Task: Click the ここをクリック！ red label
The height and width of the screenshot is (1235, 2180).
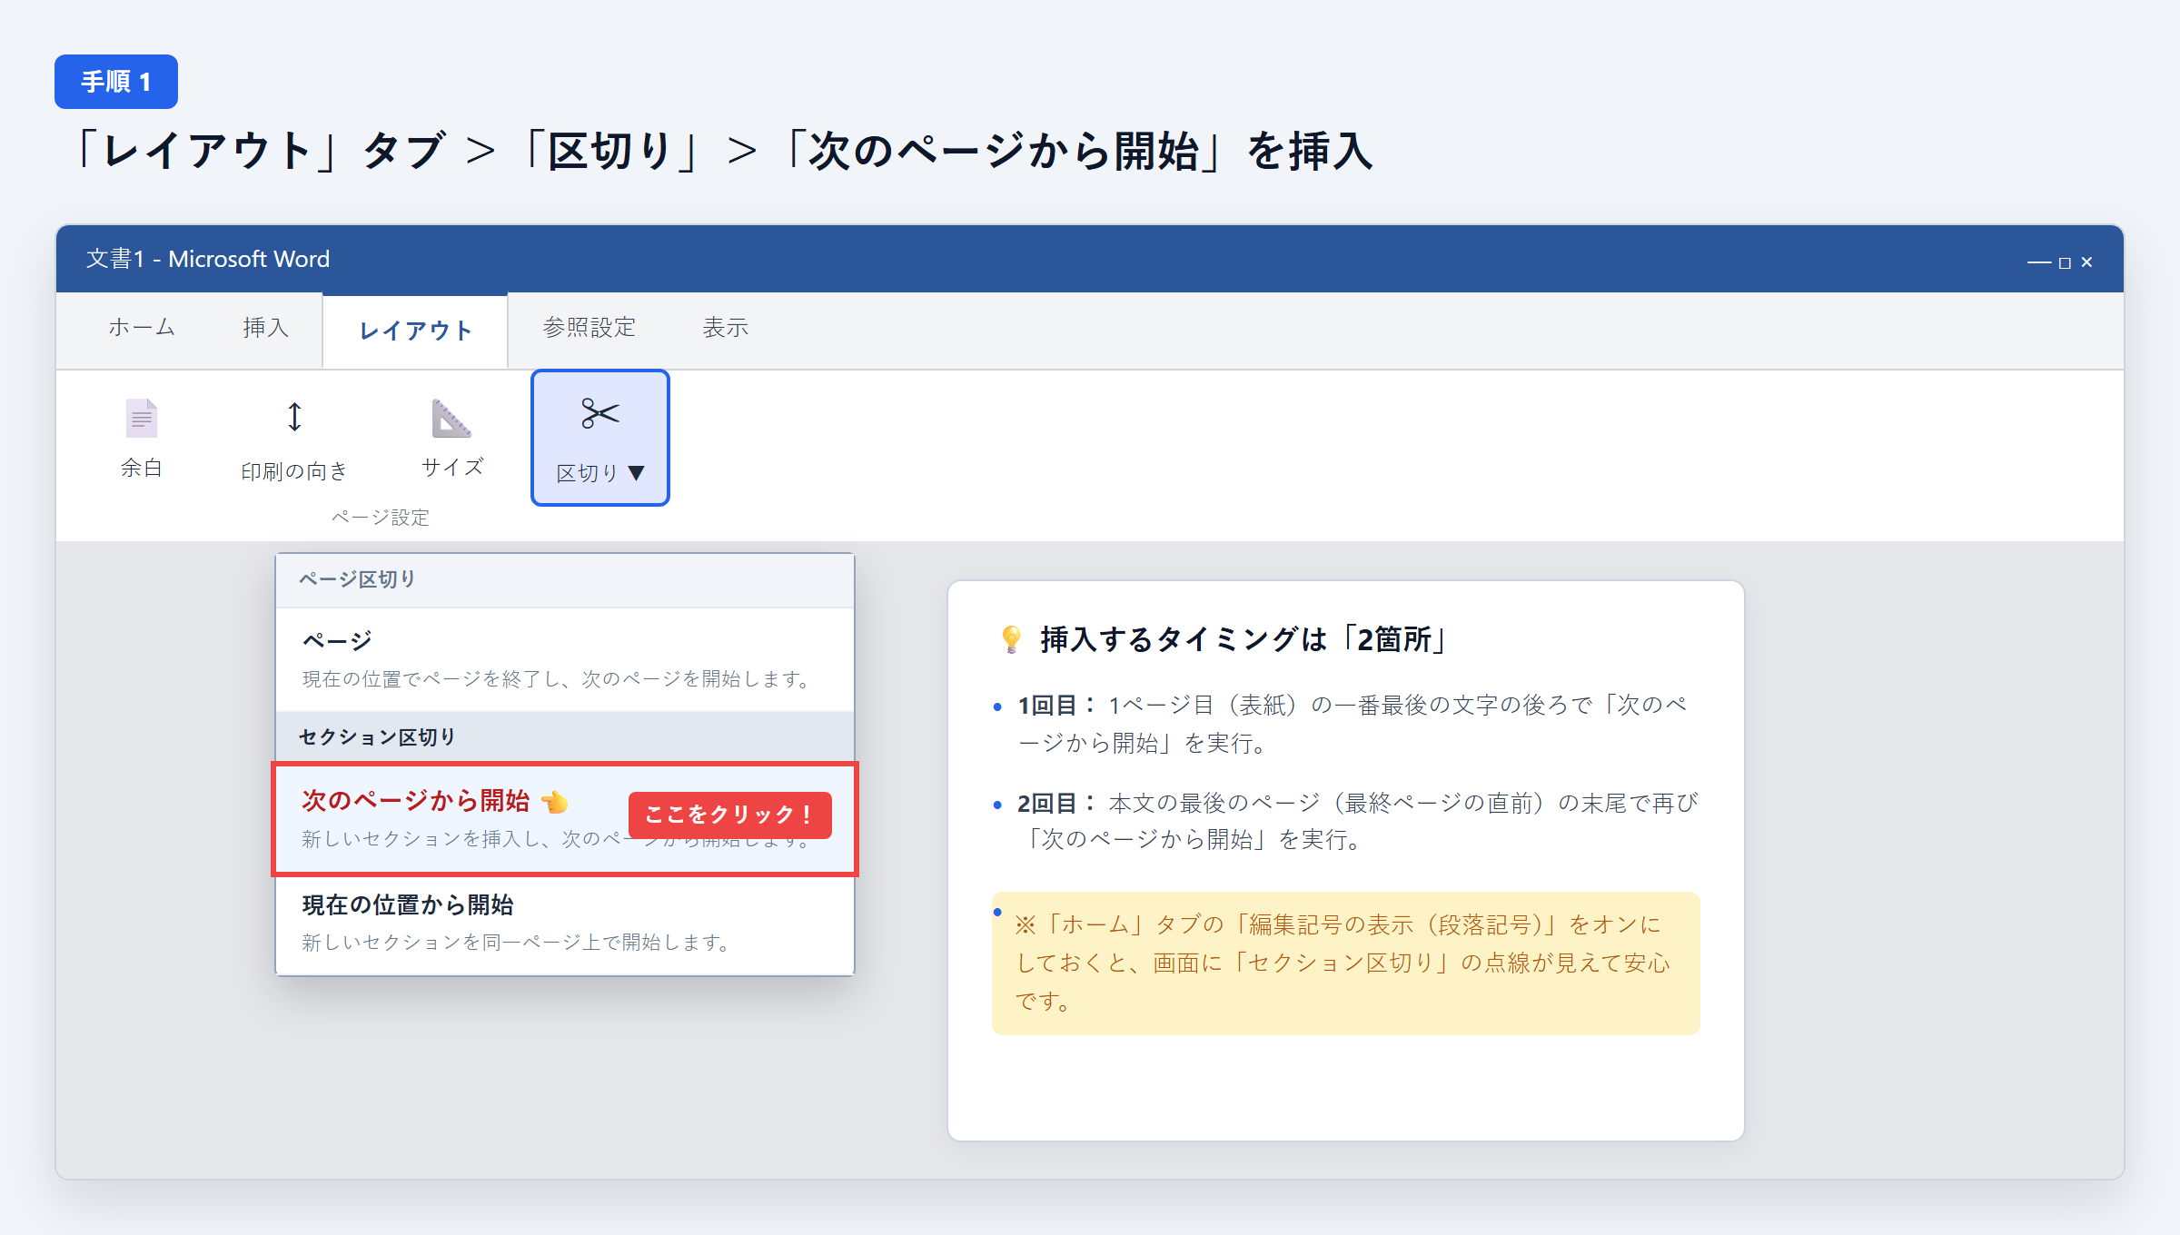Action: click(x=729, y=815)
